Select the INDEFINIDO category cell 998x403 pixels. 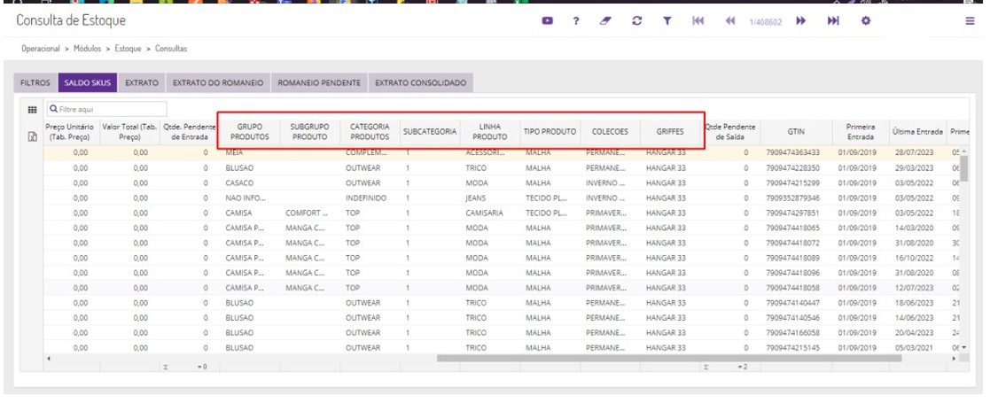(x=370, y=198)
